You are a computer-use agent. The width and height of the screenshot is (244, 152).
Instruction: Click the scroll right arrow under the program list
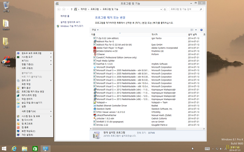tap(204, 129)
